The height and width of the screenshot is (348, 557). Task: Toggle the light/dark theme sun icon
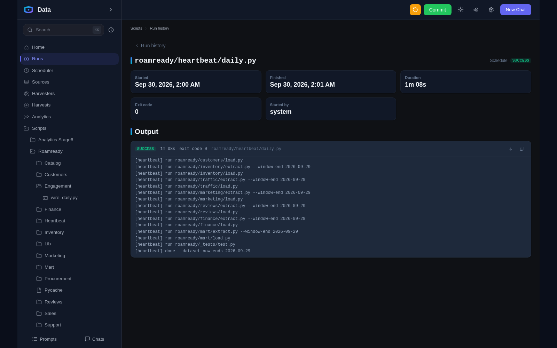(x=460, y=10)
